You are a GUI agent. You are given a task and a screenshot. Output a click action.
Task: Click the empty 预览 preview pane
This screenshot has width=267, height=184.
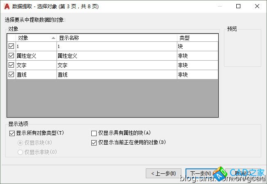coord(242,48)
